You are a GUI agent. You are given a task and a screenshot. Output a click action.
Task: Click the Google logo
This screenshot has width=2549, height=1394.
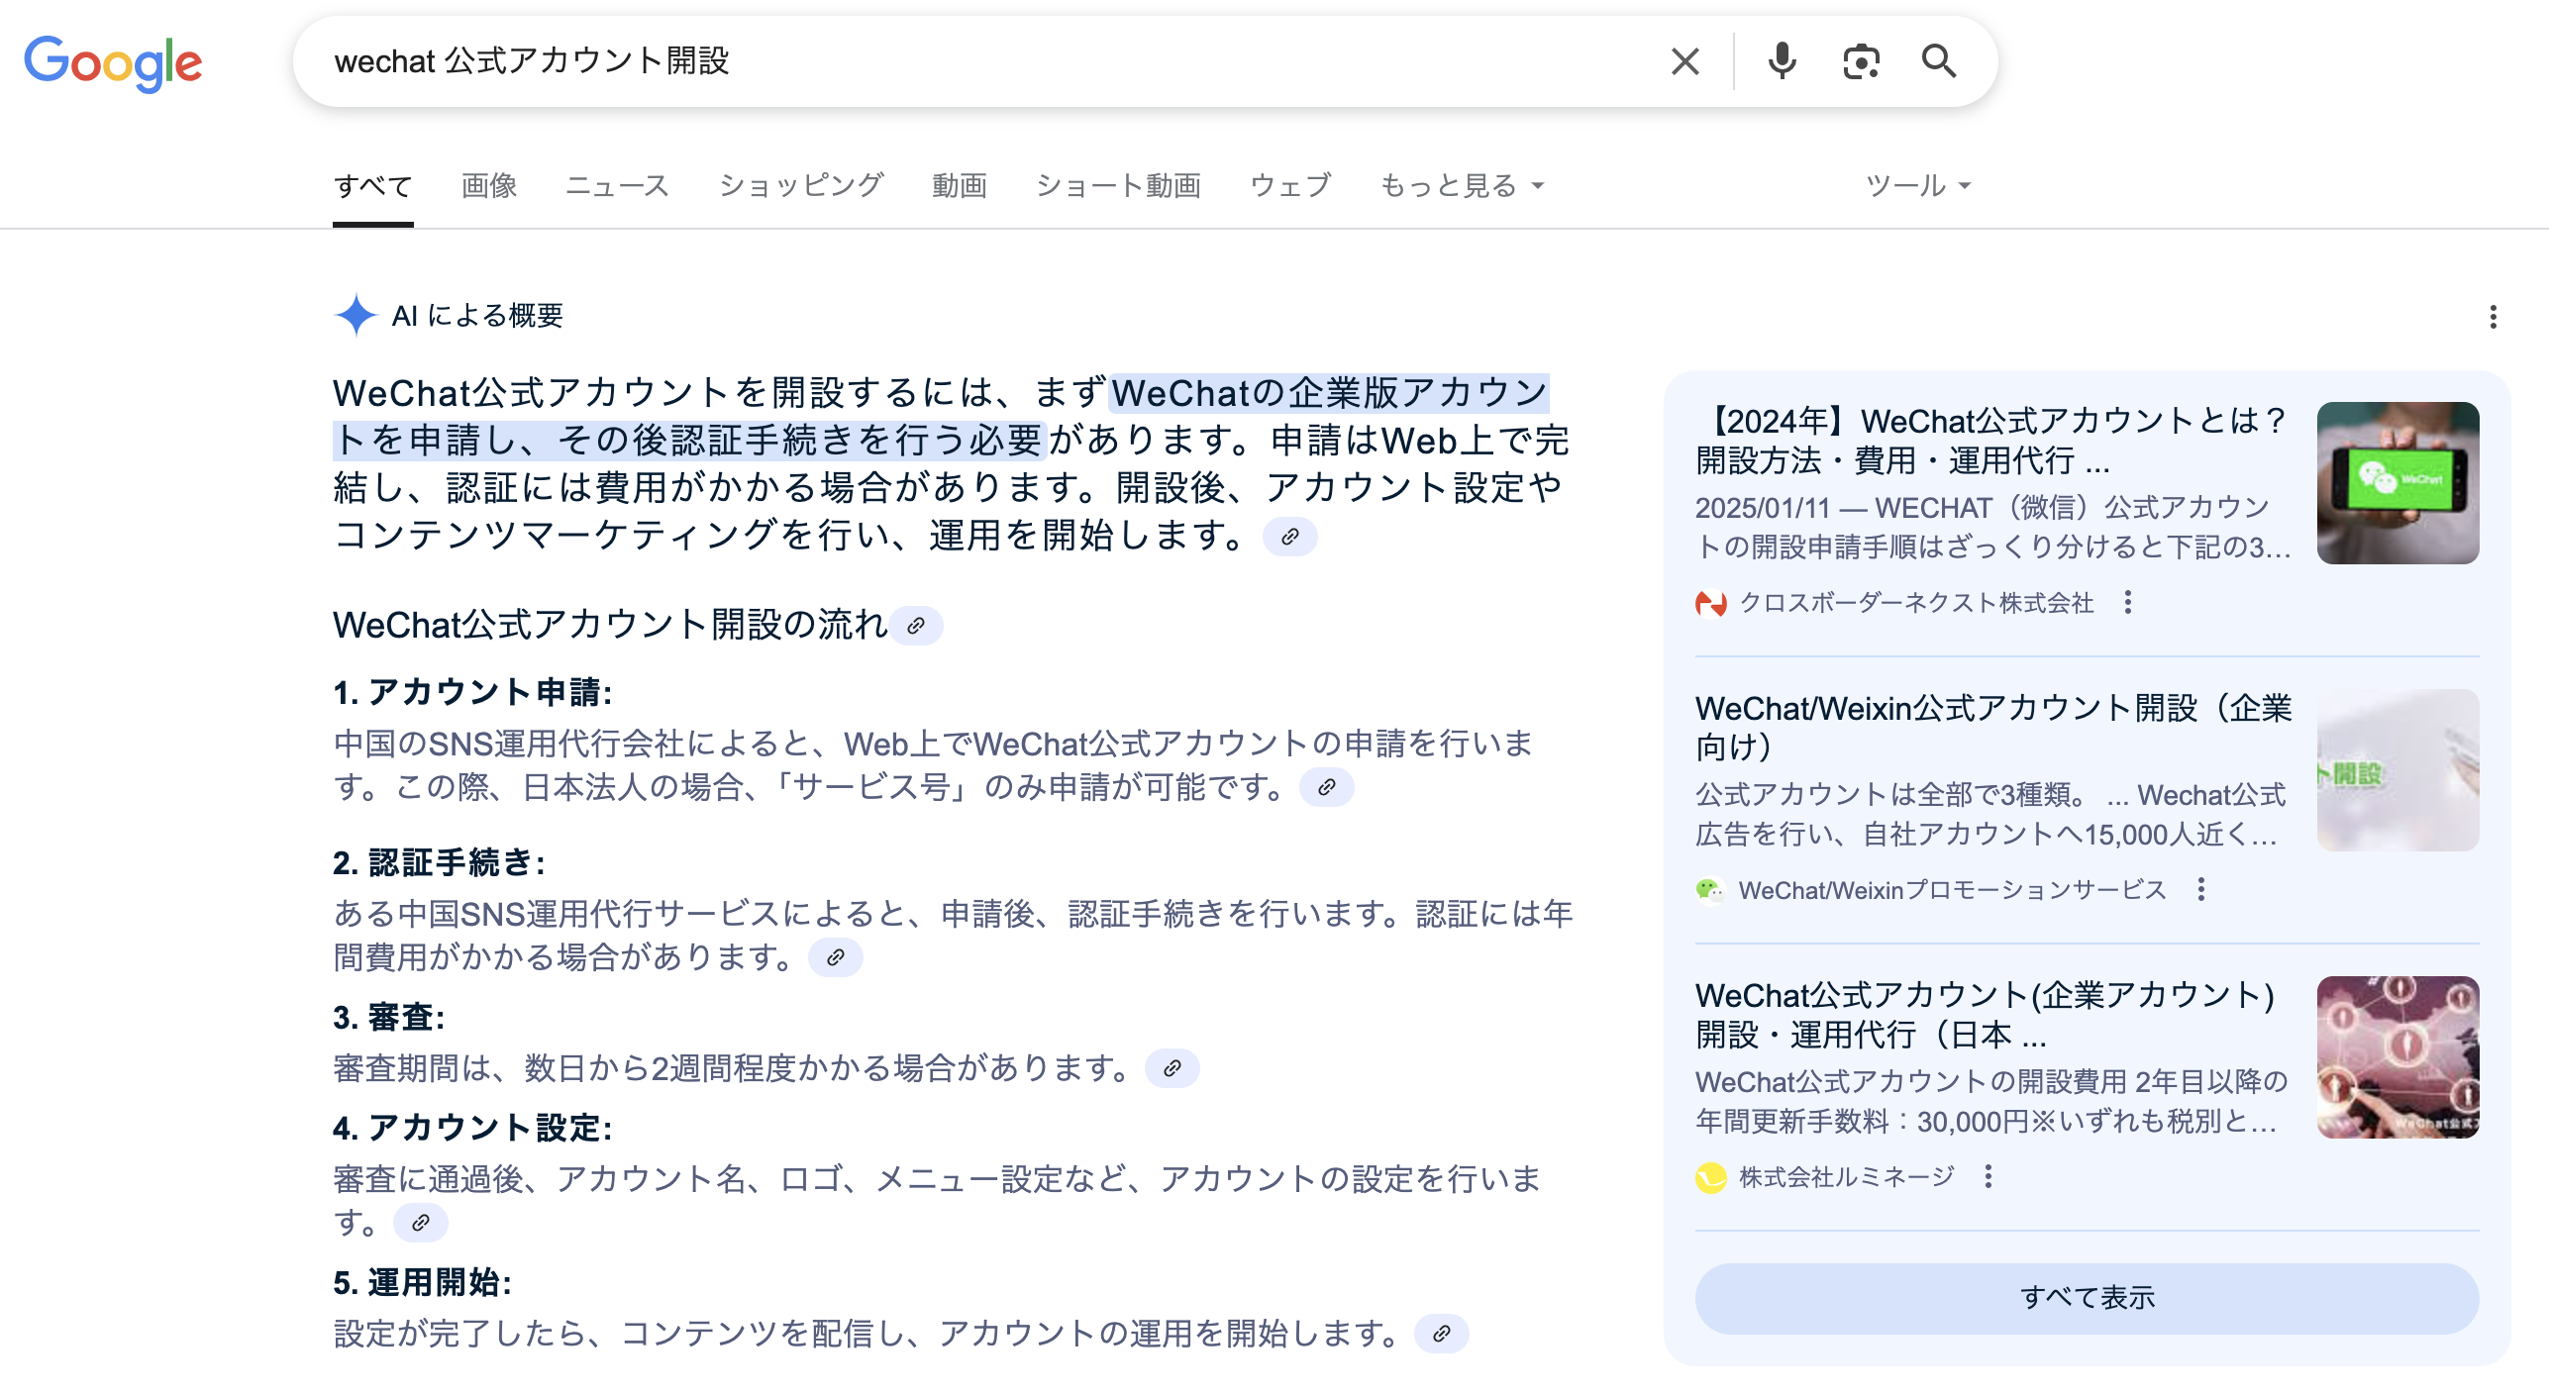click(113, 62)
